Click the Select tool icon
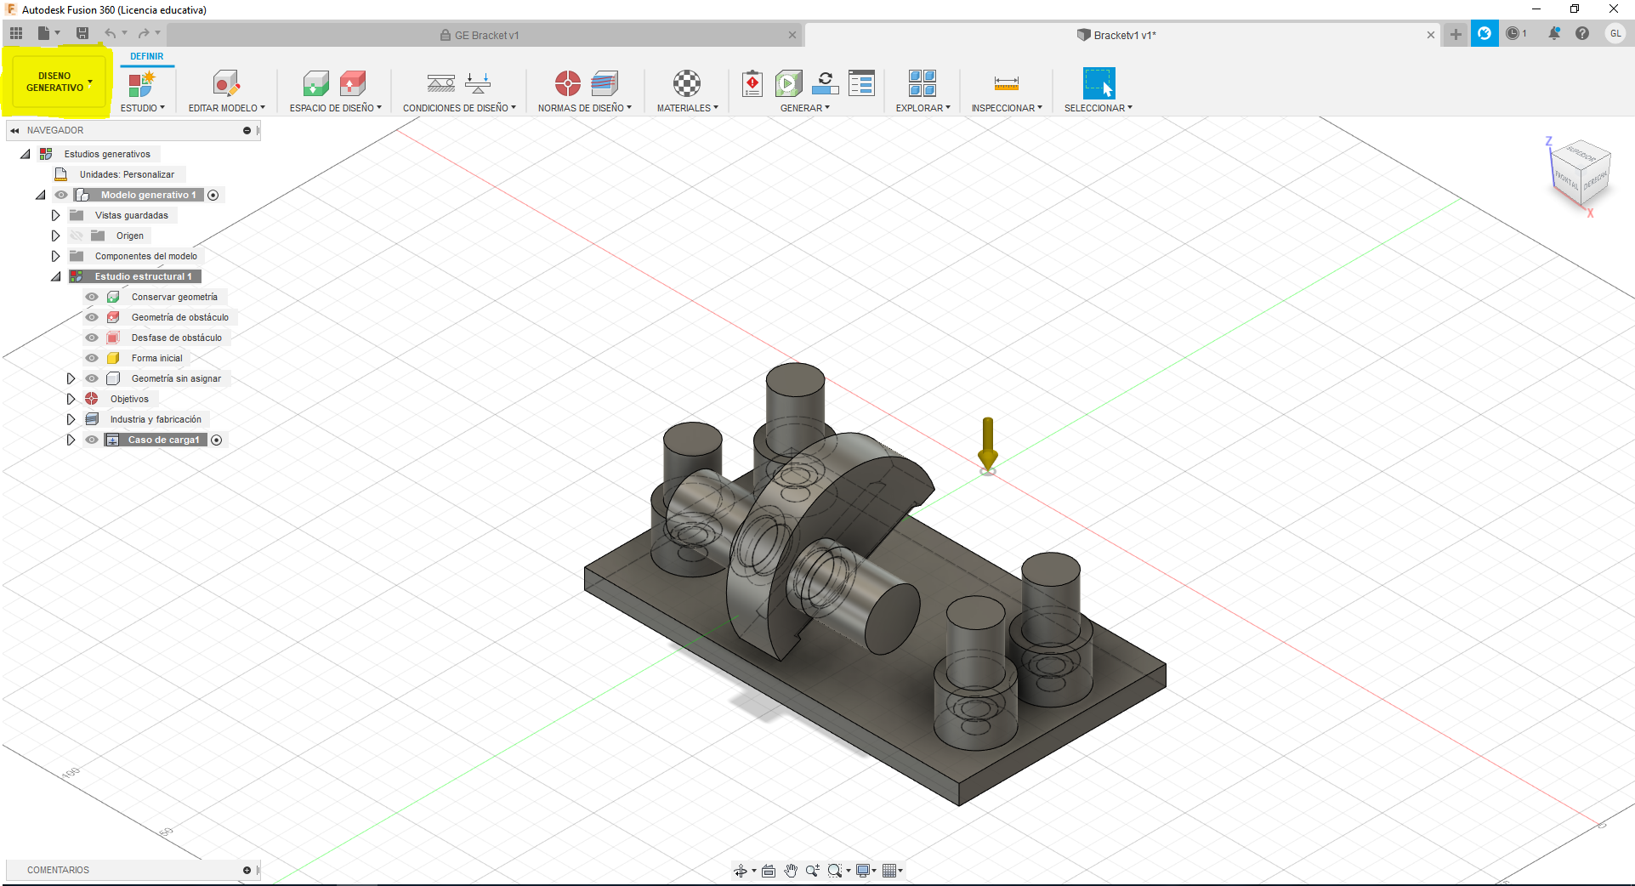 pos(1099,83)
